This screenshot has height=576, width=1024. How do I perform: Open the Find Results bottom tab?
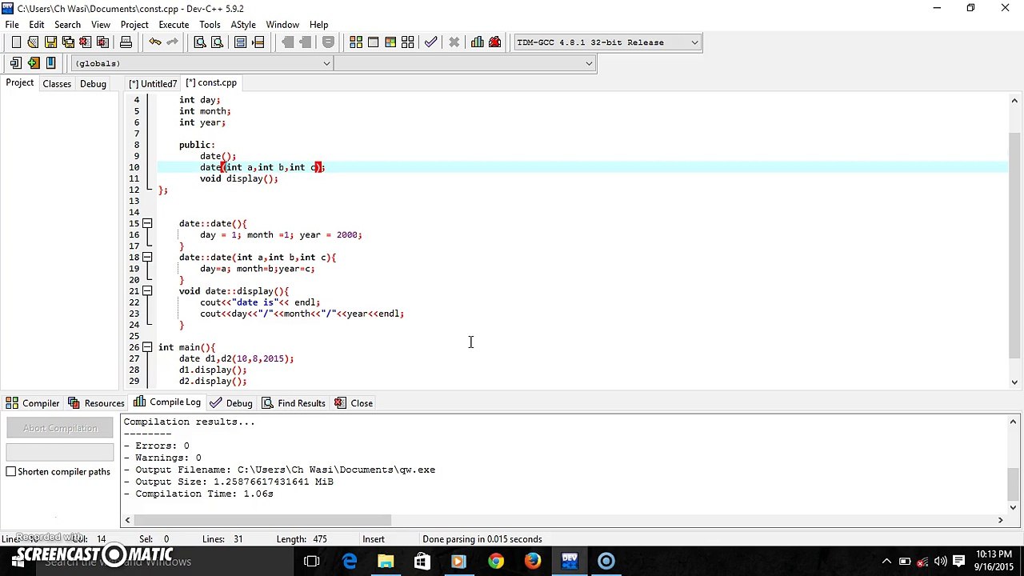point(293,403)
